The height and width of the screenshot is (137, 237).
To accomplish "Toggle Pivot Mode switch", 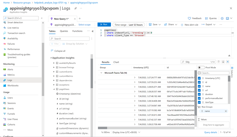I will pyautogui.click(x=201, y=67).
